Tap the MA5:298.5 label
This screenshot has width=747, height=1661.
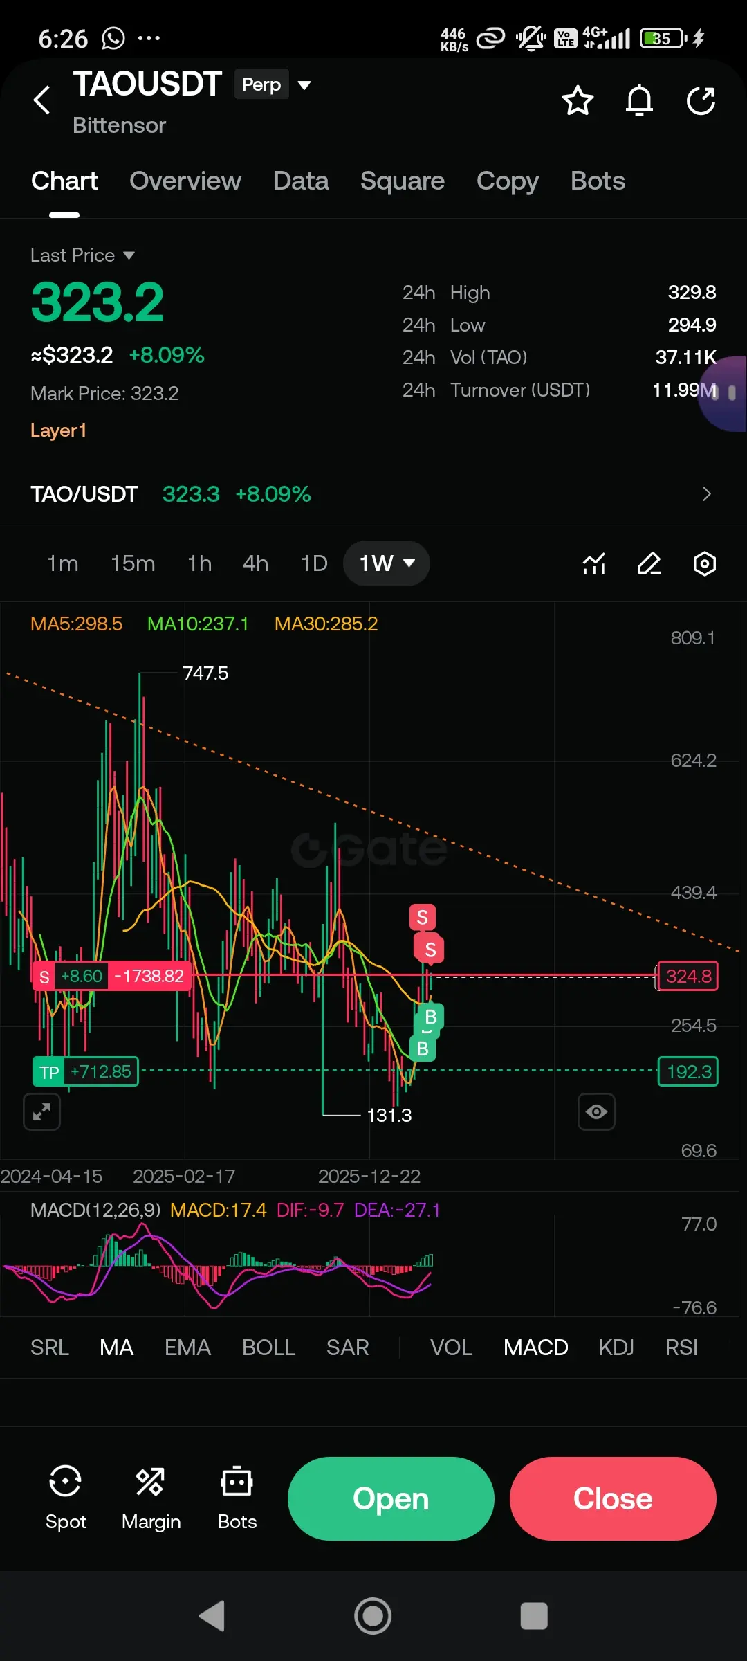click(x=76, y=624)
